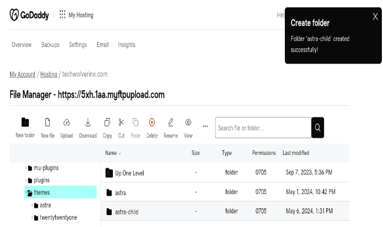This screenshot has height=227, width=383.
Task: Click the Folder 'astra-child' created successfully message
Action: coord(320,44)
